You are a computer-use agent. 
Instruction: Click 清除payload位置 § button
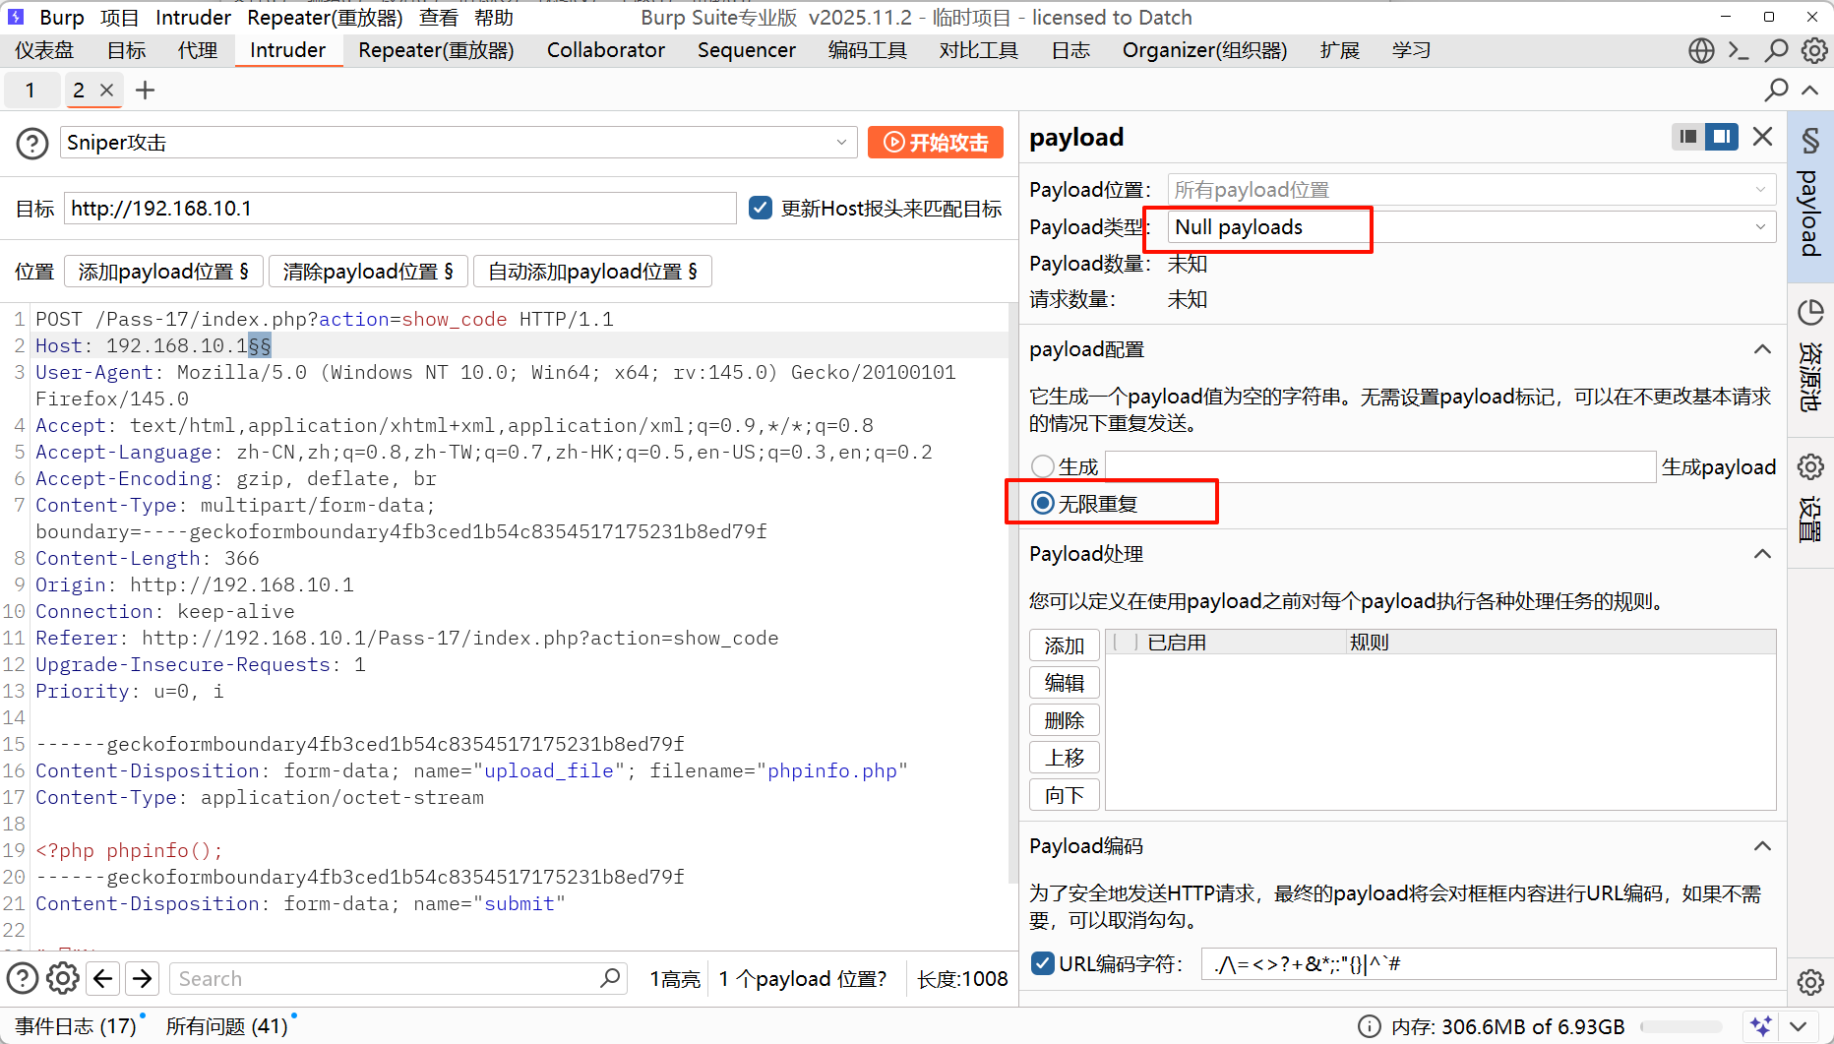tap(368, 272)
